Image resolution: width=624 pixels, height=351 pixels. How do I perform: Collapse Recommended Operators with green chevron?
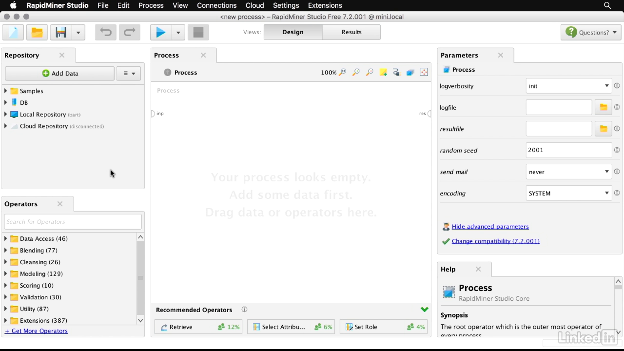(424, 310)
